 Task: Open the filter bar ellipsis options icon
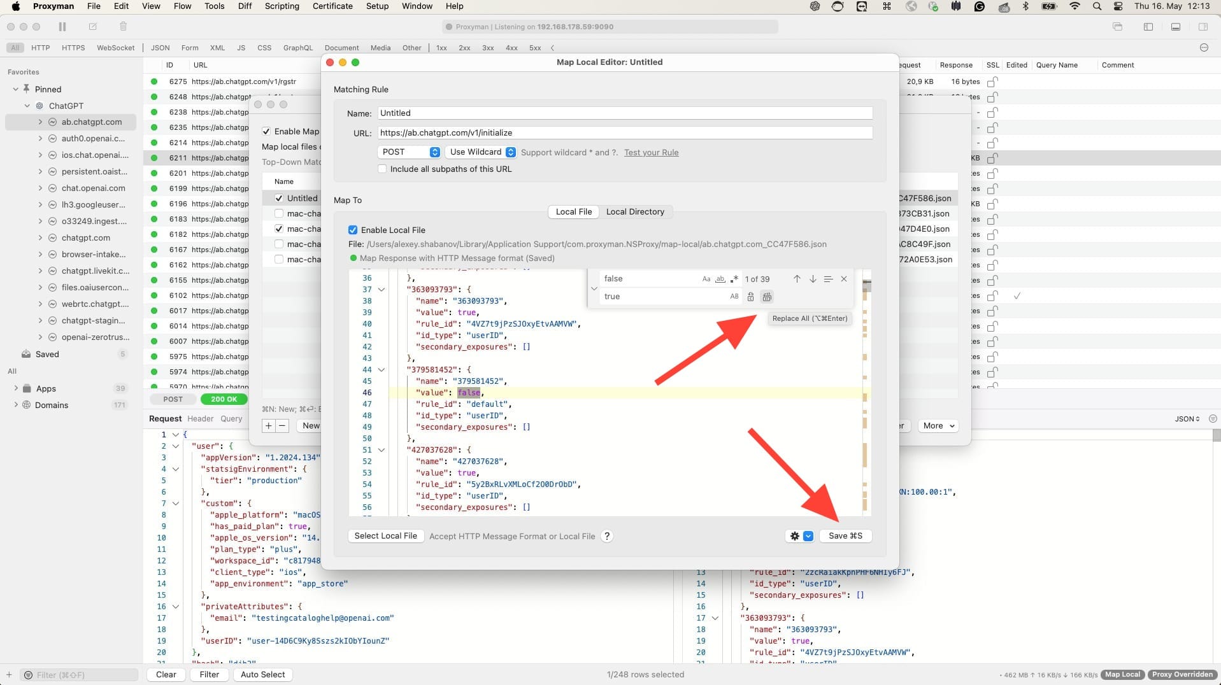point(1204,48)
